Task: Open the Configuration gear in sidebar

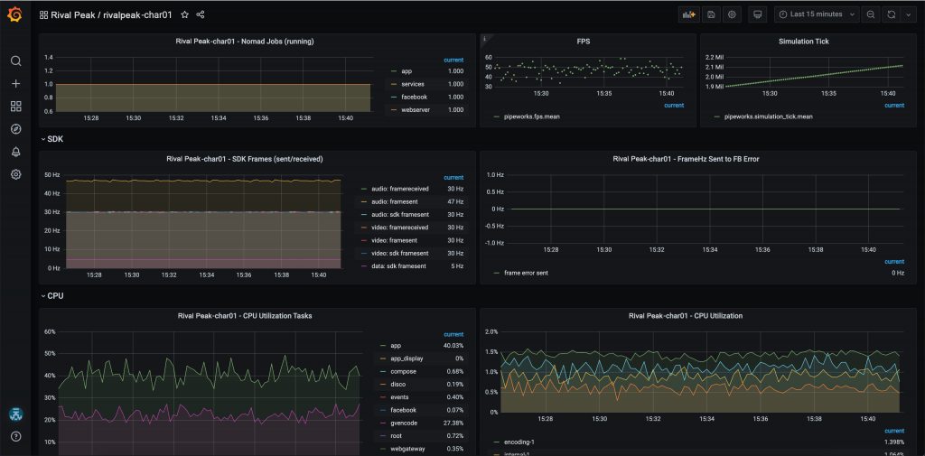Action: pos(16,174)
